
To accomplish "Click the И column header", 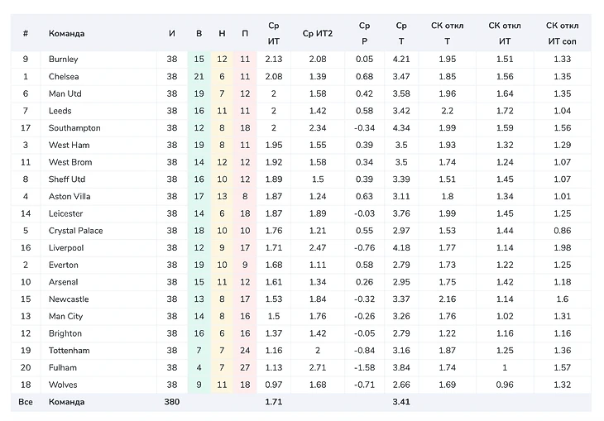I will [171, 33].
